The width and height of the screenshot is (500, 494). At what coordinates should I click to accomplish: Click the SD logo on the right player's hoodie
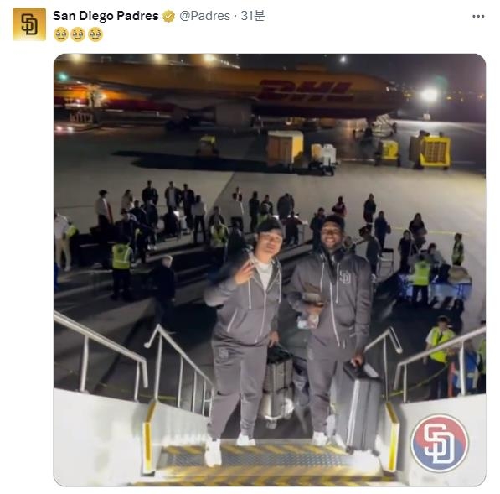click(345, 277)
